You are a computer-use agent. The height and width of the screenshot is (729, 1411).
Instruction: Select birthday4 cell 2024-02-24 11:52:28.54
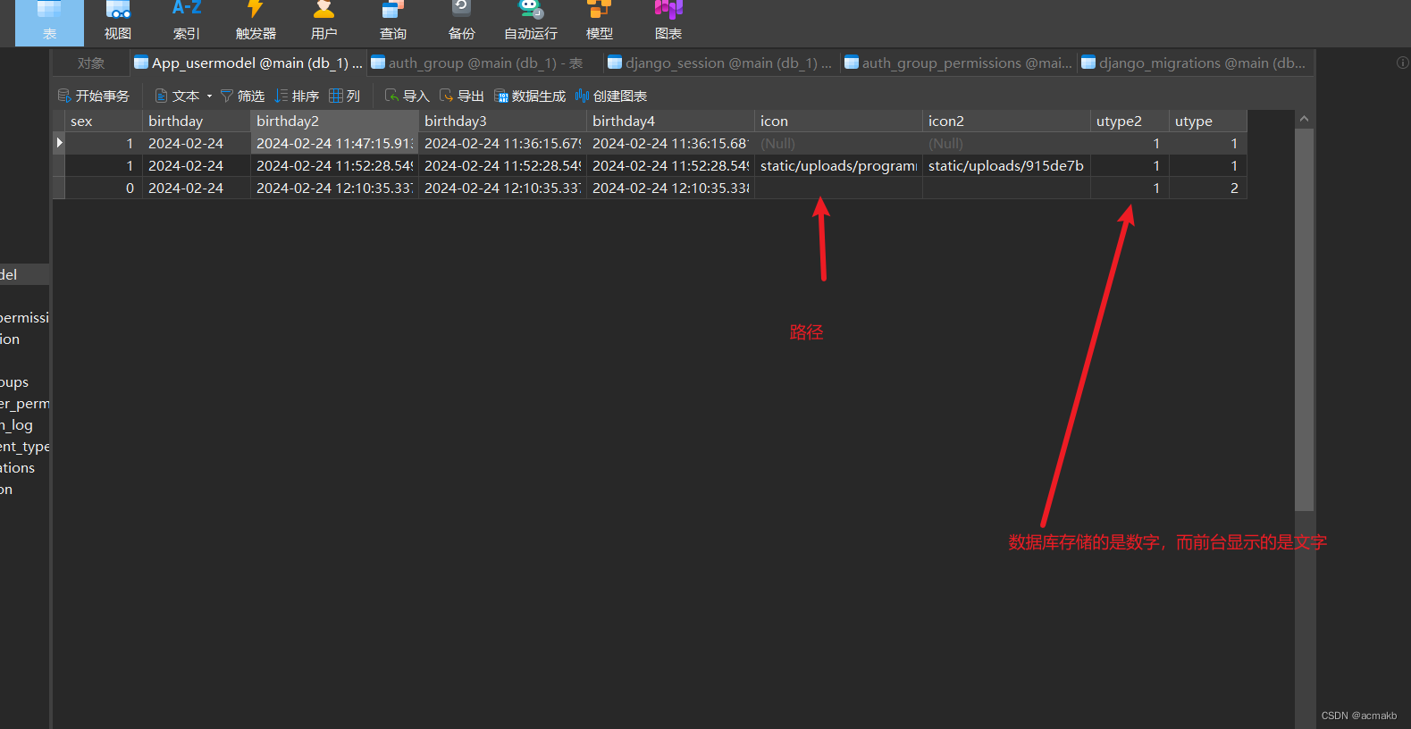click(x=670, y=165)
